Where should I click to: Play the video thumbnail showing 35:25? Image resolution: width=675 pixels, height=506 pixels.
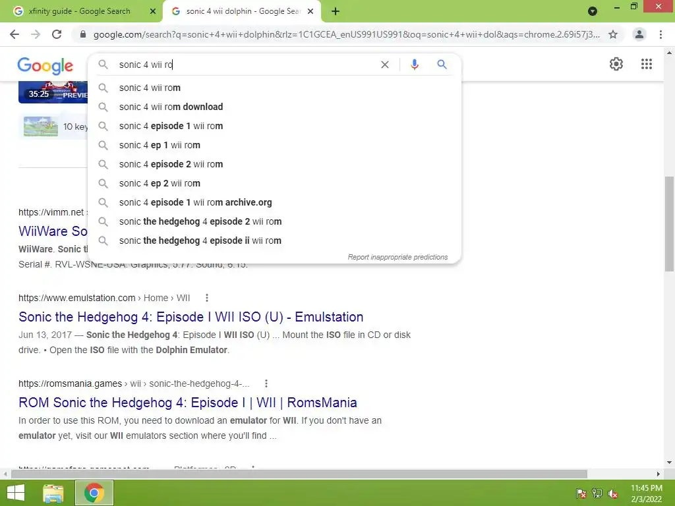[x=53, y=92]
